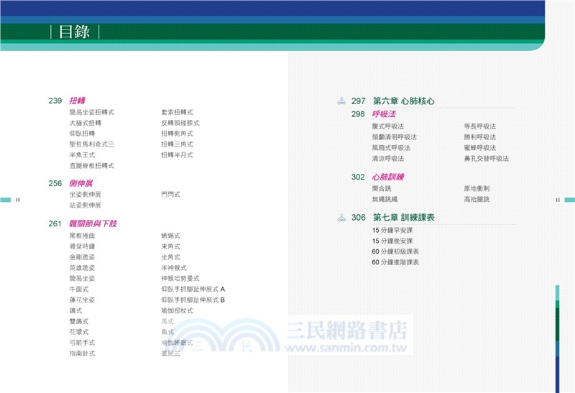Viewport: 575px width, 393px height.
Task: Click the meditation icon beside 第七章 訓練課表
Action: [341, 218]
